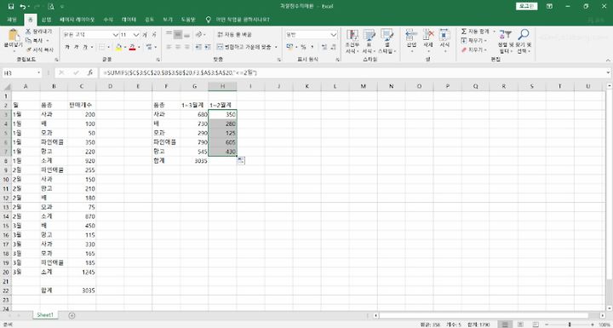This screenshot has width=613, height=328.
Task: Click the formula bar SUMIFS text
Action: pos(180,72)
